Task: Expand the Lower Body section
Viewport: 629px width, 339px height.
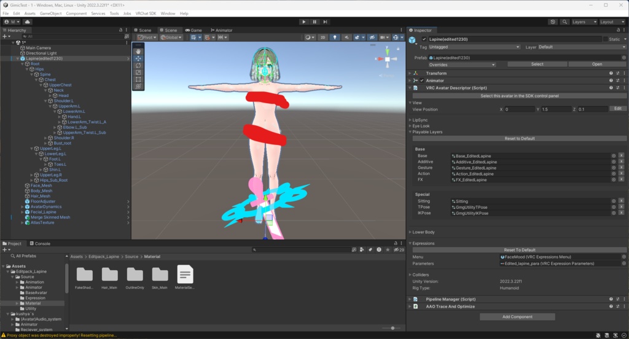Action: click(x=410, y=232)
